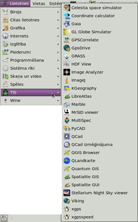
Task: Click the HDF View icon
Action: (67, 64)
